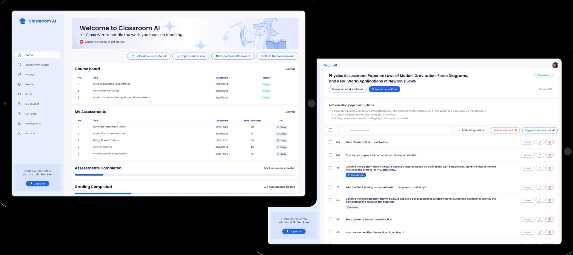Screen dimensions: 573x255
Task: Click the Account person icon
Action: coord(19,133)
